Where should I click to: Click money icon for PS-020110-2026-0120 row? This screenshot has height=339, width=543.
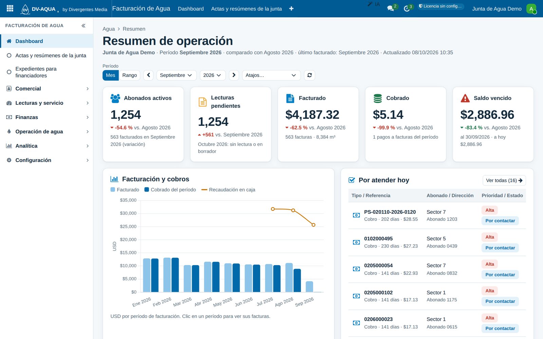[x=356, y=215]
